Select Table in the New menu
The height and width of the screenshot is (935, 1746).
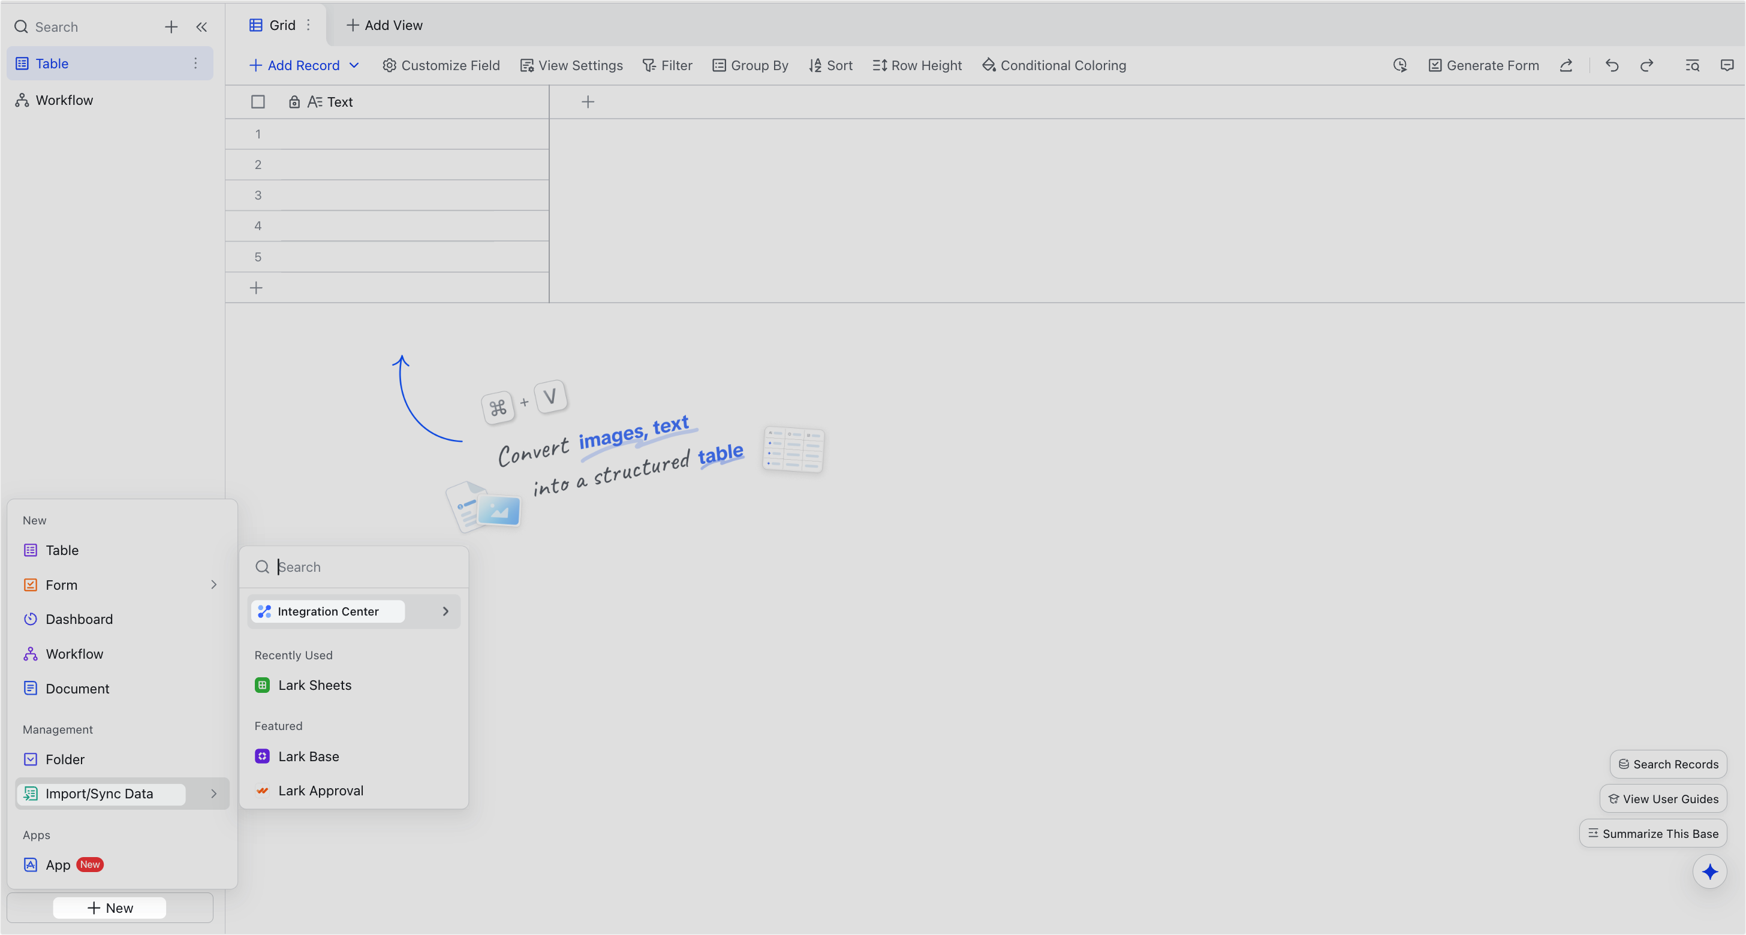(x=122, y=550)
